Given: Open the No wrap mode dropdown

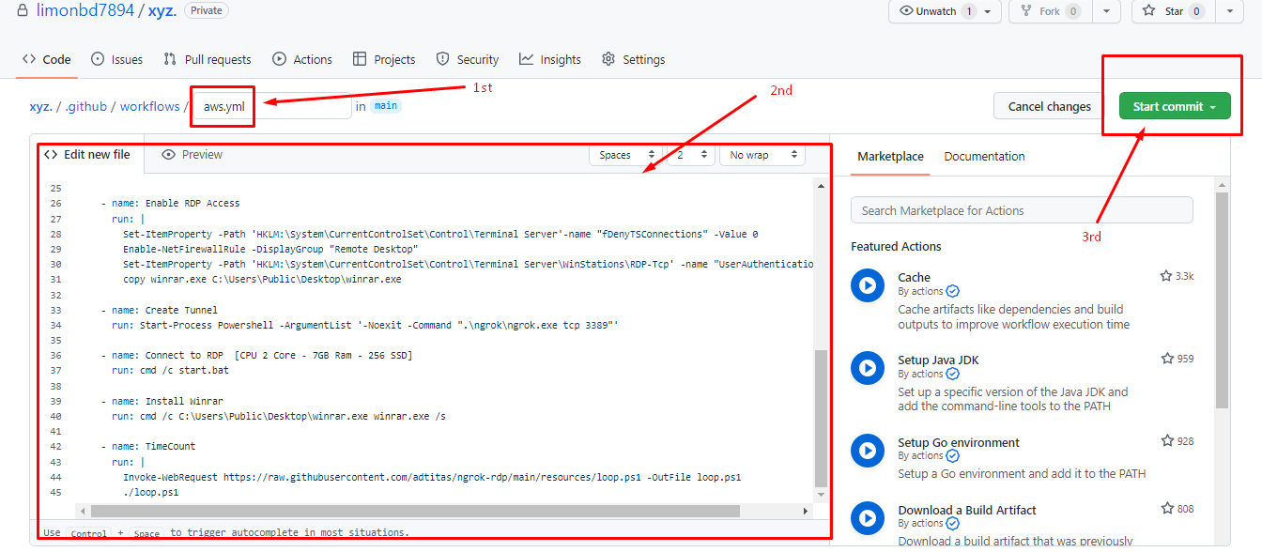Looking at the screenshot, I should point(762,155).
